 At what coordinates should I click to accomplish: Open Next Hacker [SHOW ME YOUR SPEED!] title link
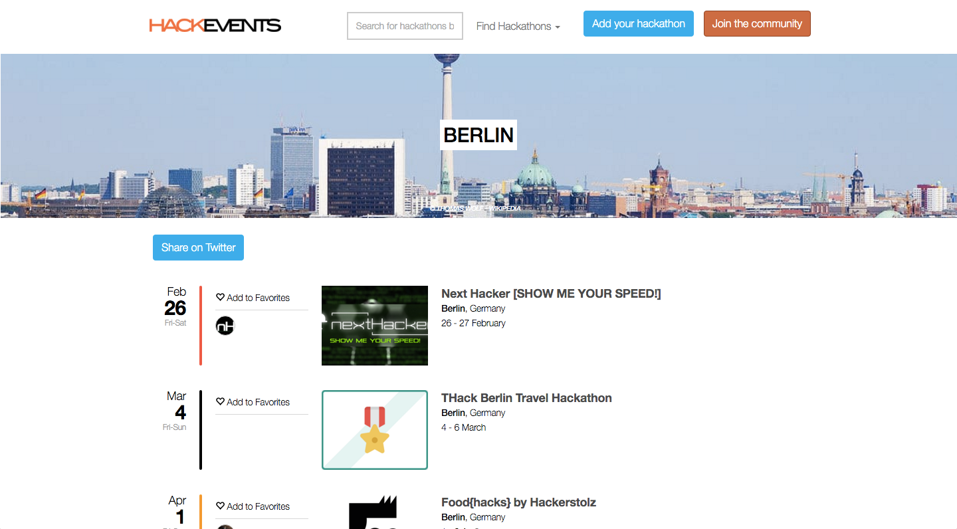(x=551, y=294)
